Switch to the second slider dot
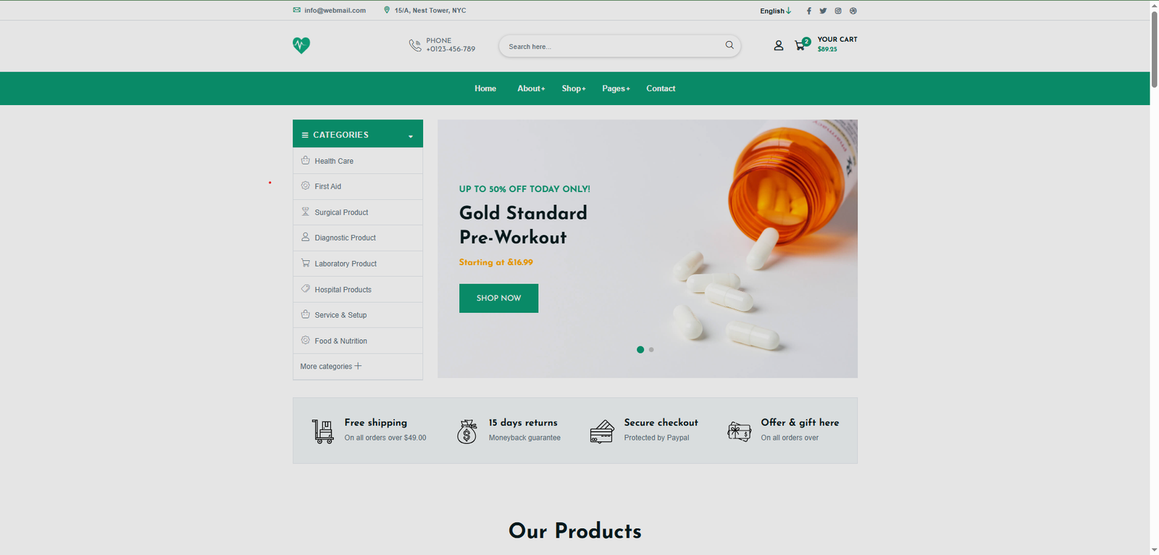Screen dimensions: 1159x555 pyautogui.click(x=651, y=350)
